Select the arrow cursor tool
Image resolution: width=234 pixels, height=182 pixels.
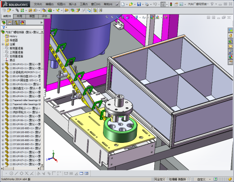163,4
